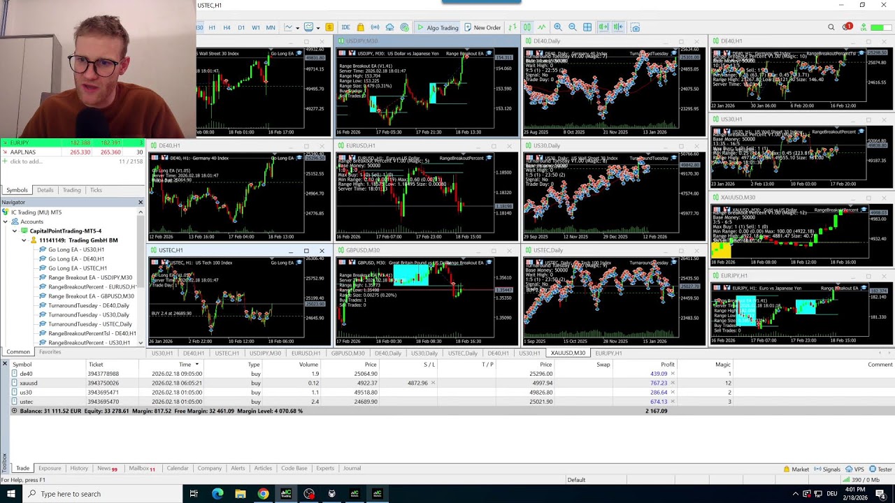Open Windows Task View
The height and width of the screenshot is (503, 895).
194,494
